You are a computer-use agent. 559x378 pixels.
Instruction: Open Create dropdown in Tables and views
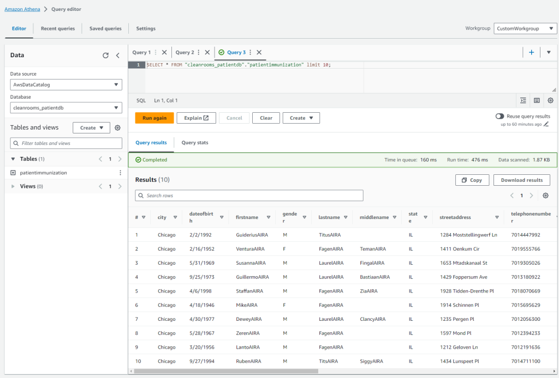tap(91, 127)
